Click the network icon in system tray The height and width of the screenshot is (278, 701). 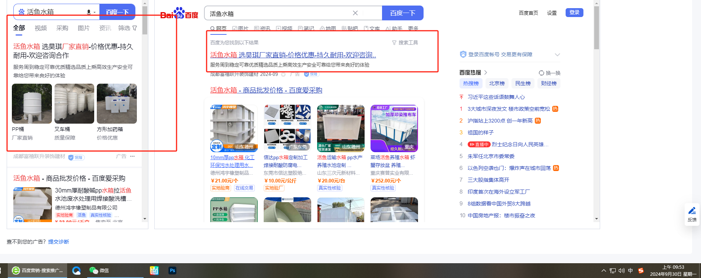pos(613,271)
